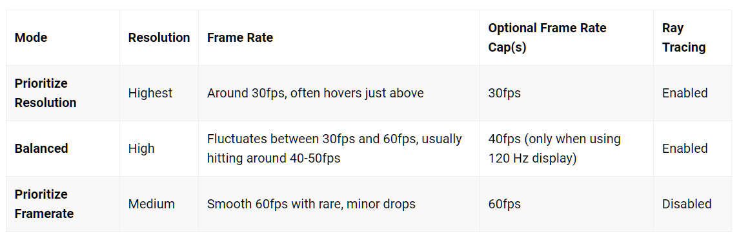This screenshot has height=238, width=739.
Task: Click the Prioritize Resolution row label
Action: (x=45, y=93)
